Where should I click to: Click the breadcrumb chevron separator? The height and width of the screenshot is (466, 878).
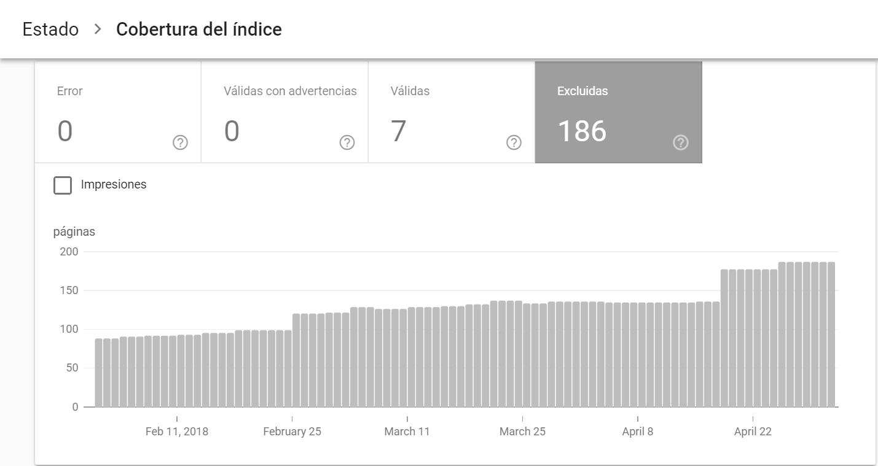[x=97, y=29]
